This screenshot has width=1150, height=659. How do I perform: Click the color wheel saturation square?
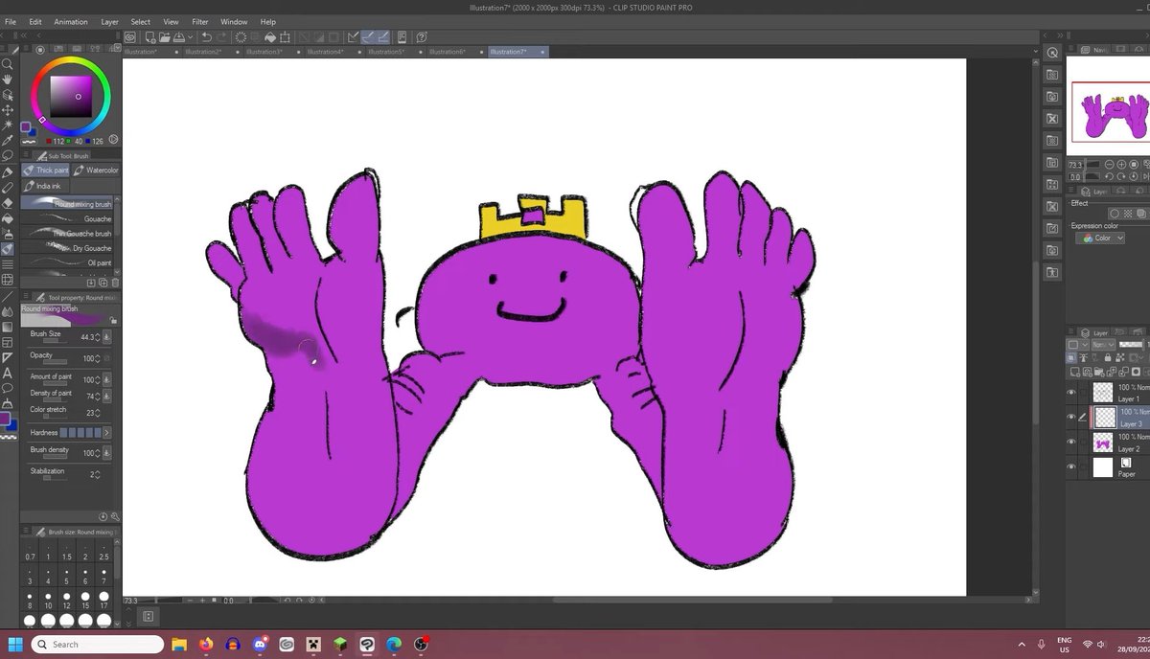[x=71, y=96]
